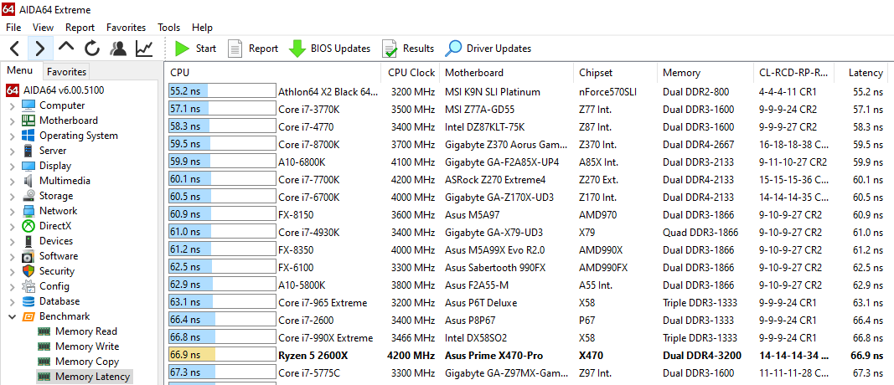Open the Help menu
Viewport: 894px width, 385px height.
[x=202, y=28]
